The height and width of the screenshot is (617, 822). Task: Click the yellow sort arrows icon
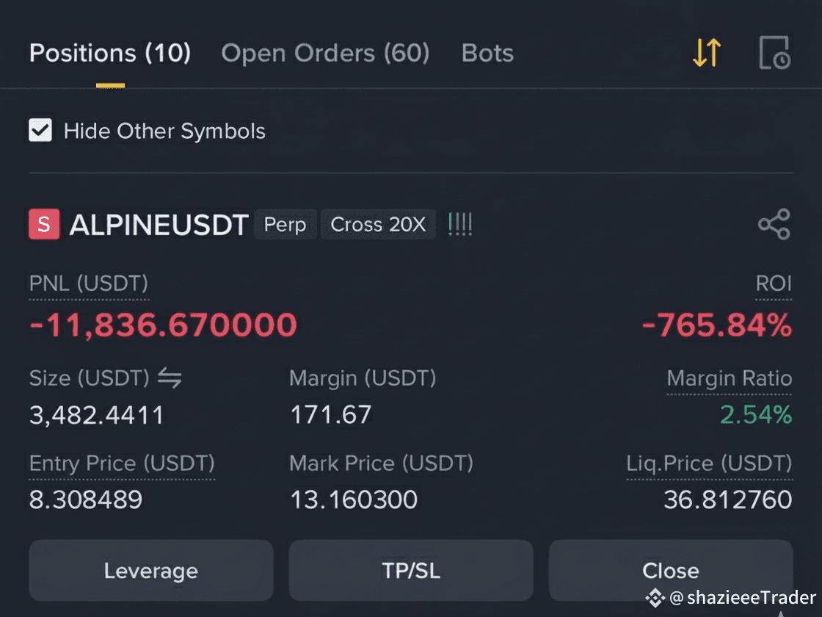point(707,52)
